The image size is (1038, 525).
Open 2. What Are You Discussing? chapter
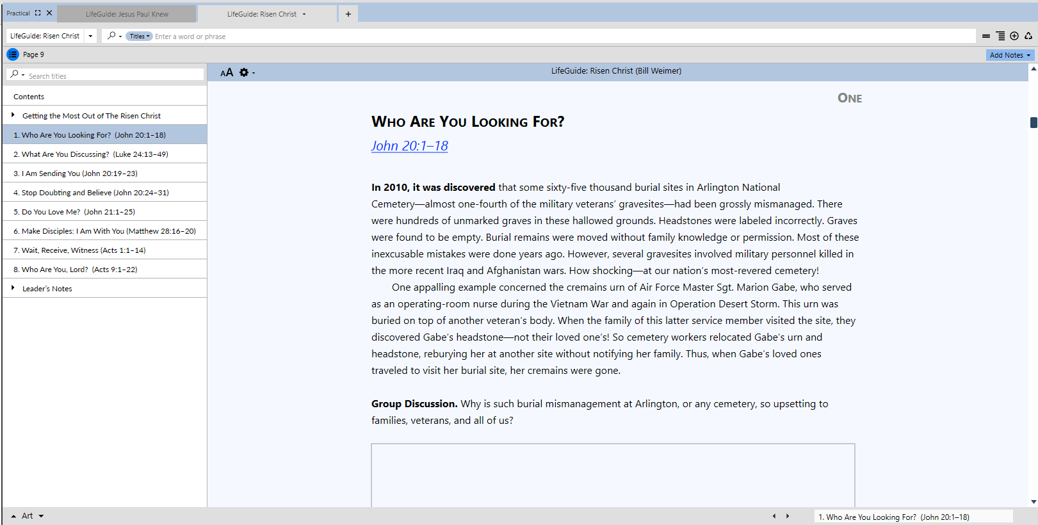104,154
